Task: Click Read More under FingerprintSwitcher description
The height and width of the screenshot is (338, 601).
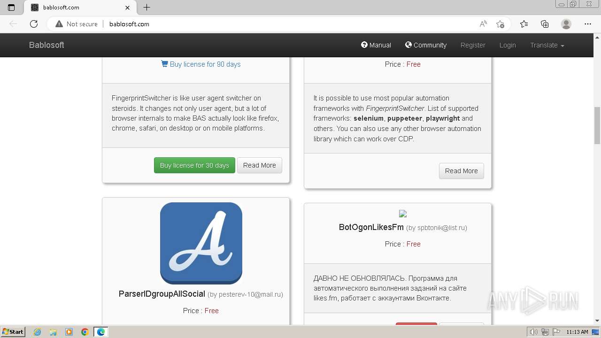Action: [x=260, y=165]
